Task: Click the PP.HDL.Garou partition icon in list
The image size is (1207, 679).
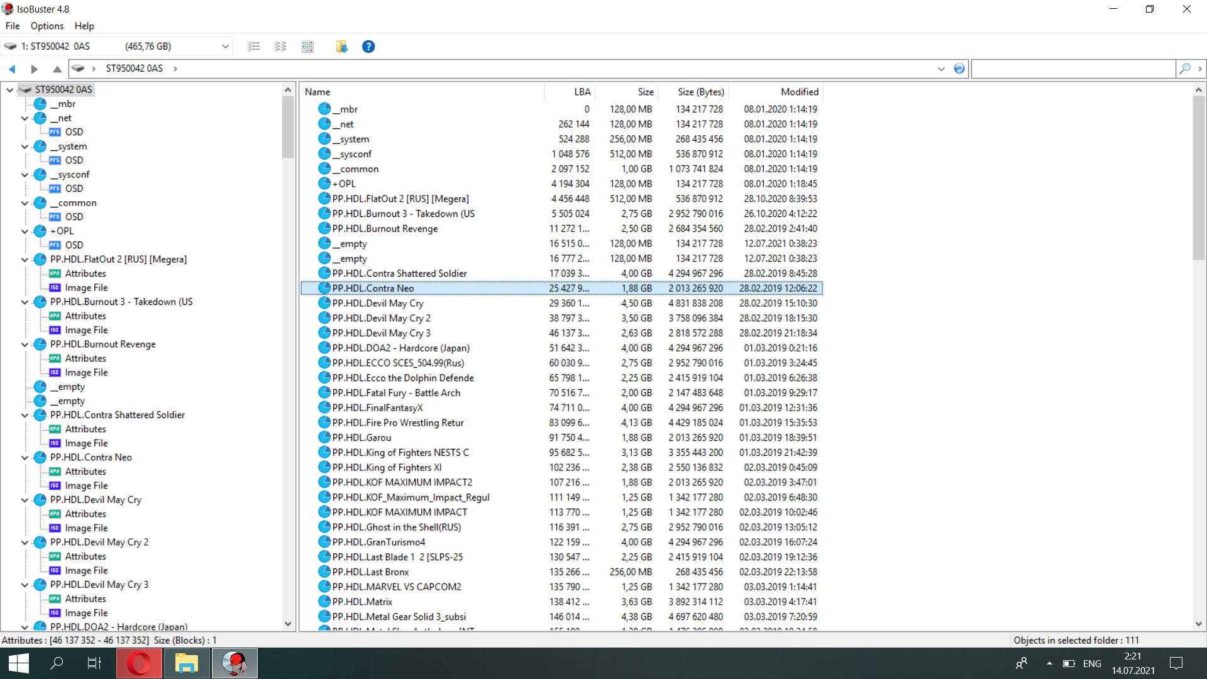Action: click(x=324, y=438)
